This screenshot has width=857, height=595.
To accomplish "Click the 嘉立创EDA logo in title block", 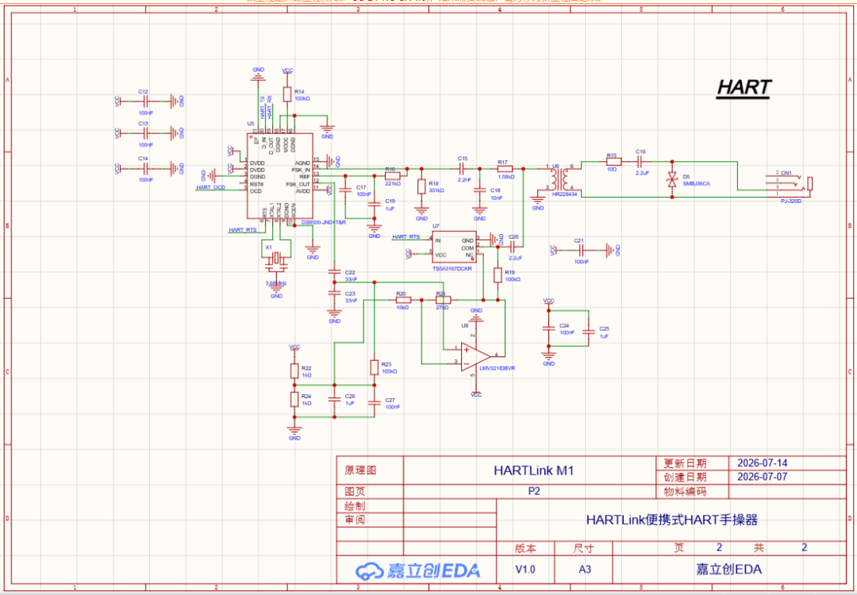I will [417, 570].
